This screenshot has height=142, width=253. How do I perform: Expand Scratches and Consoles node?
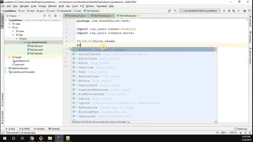click(6, 72)
